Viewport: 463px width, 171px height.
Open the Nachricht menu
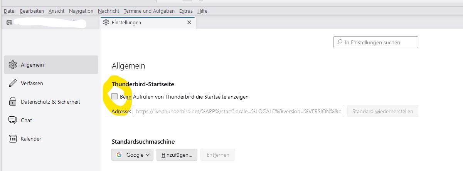pos(109,11)
